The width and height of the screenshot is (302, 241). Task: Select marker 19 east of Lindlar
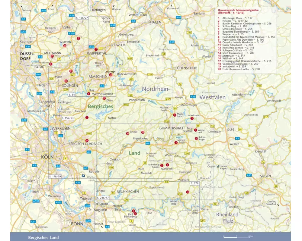coord(143,132)
